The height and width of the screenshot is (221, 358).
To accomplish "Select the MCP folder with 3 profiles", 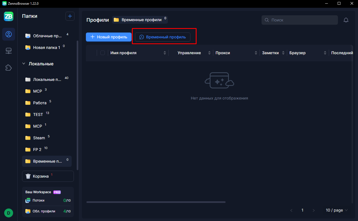I will click(47, 91).
